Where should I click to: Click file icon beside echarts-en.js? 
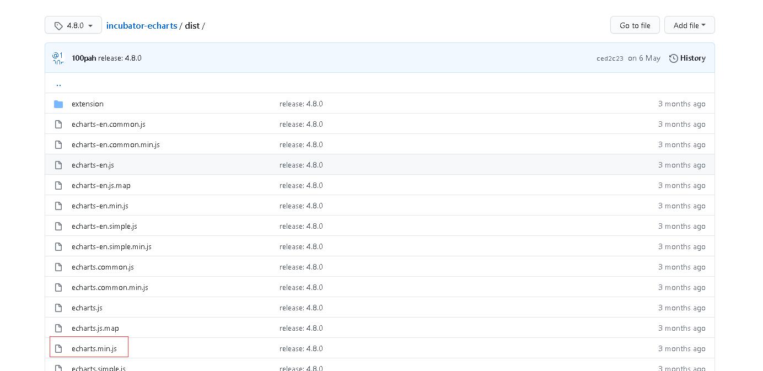[x=58, y=165]
